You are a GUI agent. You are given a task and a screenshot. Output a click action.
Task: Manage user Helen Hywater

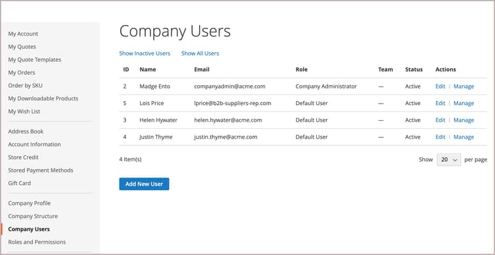click(x=464, y=120)
